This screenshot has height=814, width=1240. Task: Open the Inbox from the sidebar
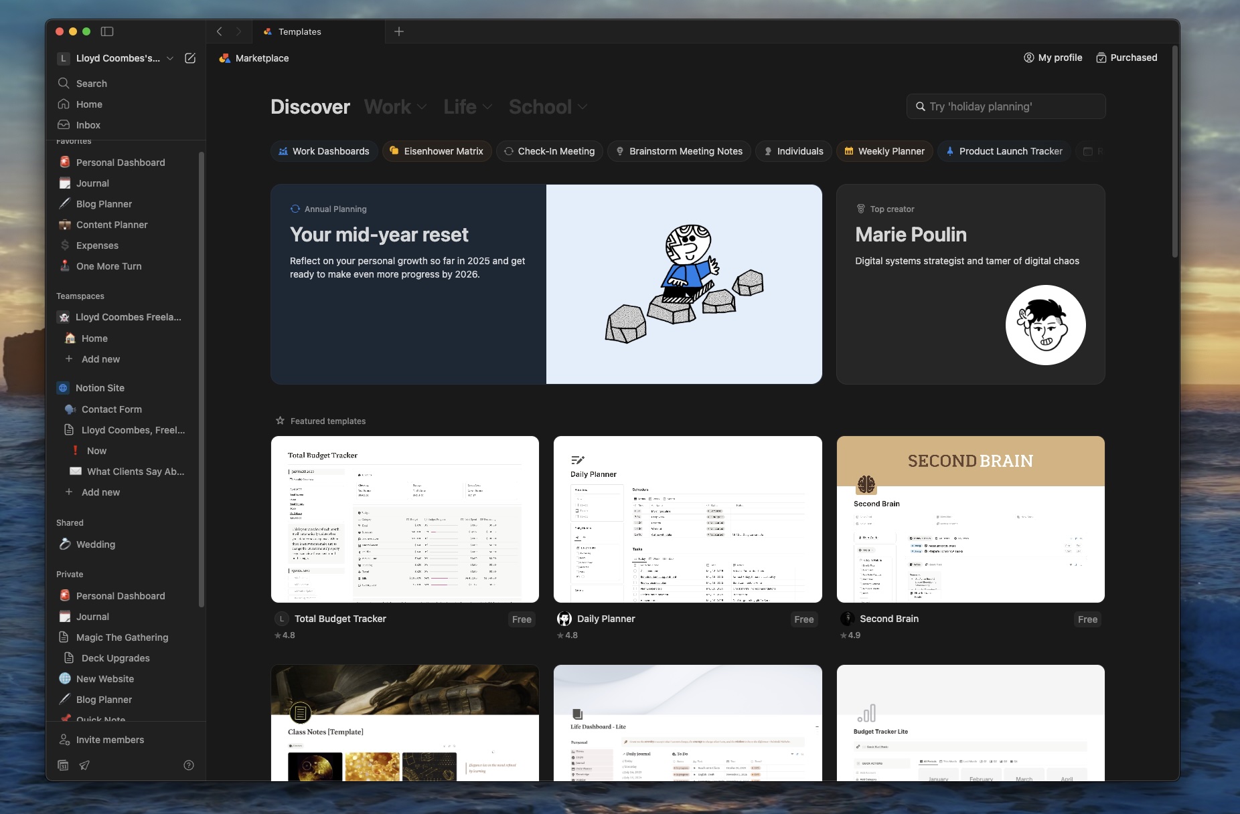tap(87, 124)
